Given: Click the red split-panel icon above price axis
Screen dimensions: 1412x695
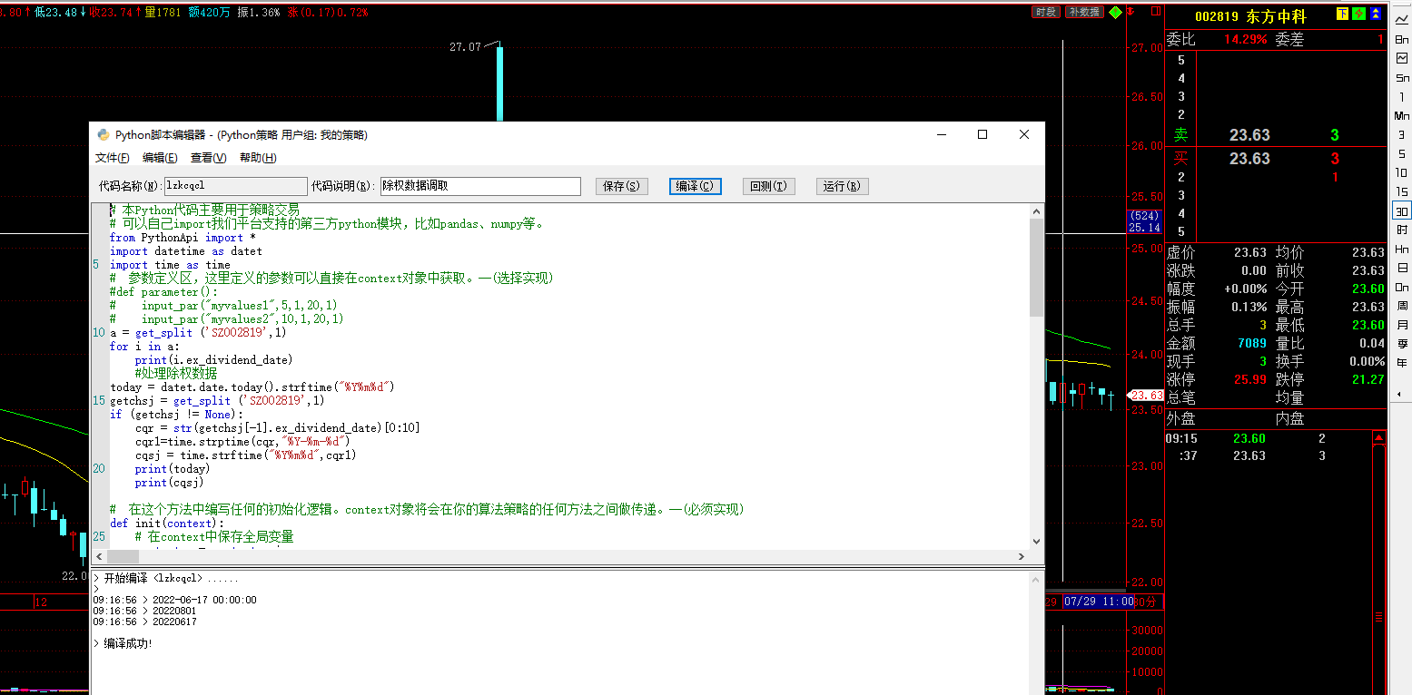Looking at the screenshot, I should 1153,13.
